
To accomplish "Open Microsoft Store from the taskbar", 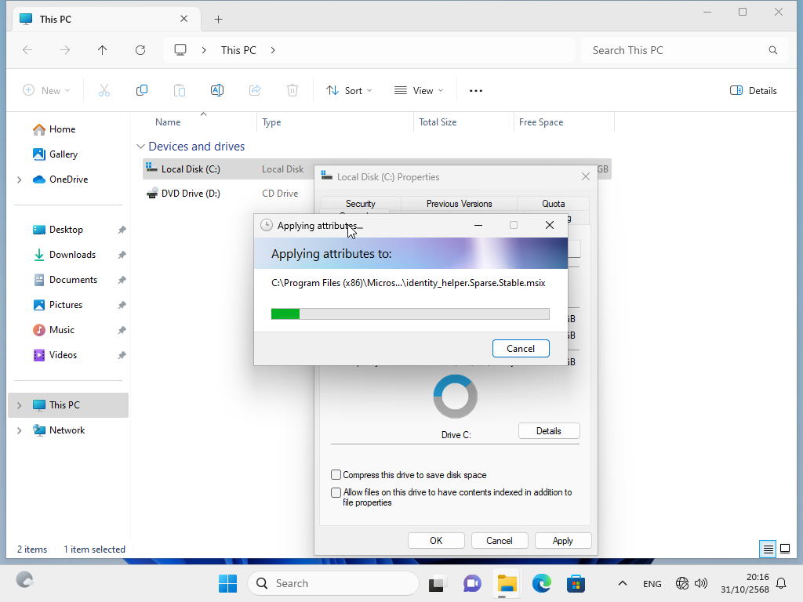I will (576, 583).
